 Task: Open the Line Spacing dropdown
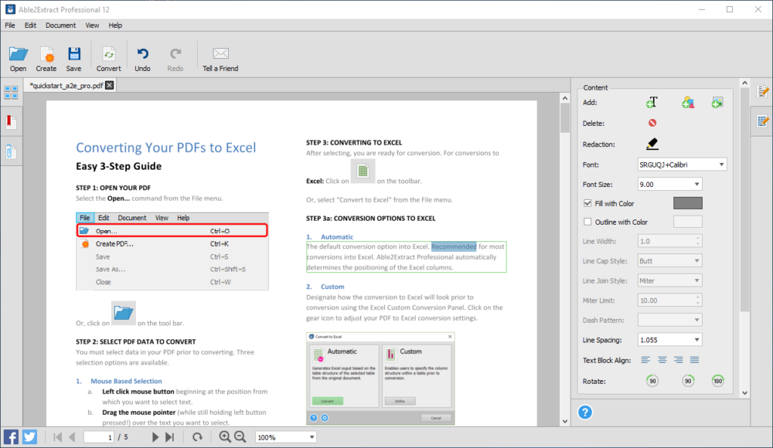click(670, 339)
